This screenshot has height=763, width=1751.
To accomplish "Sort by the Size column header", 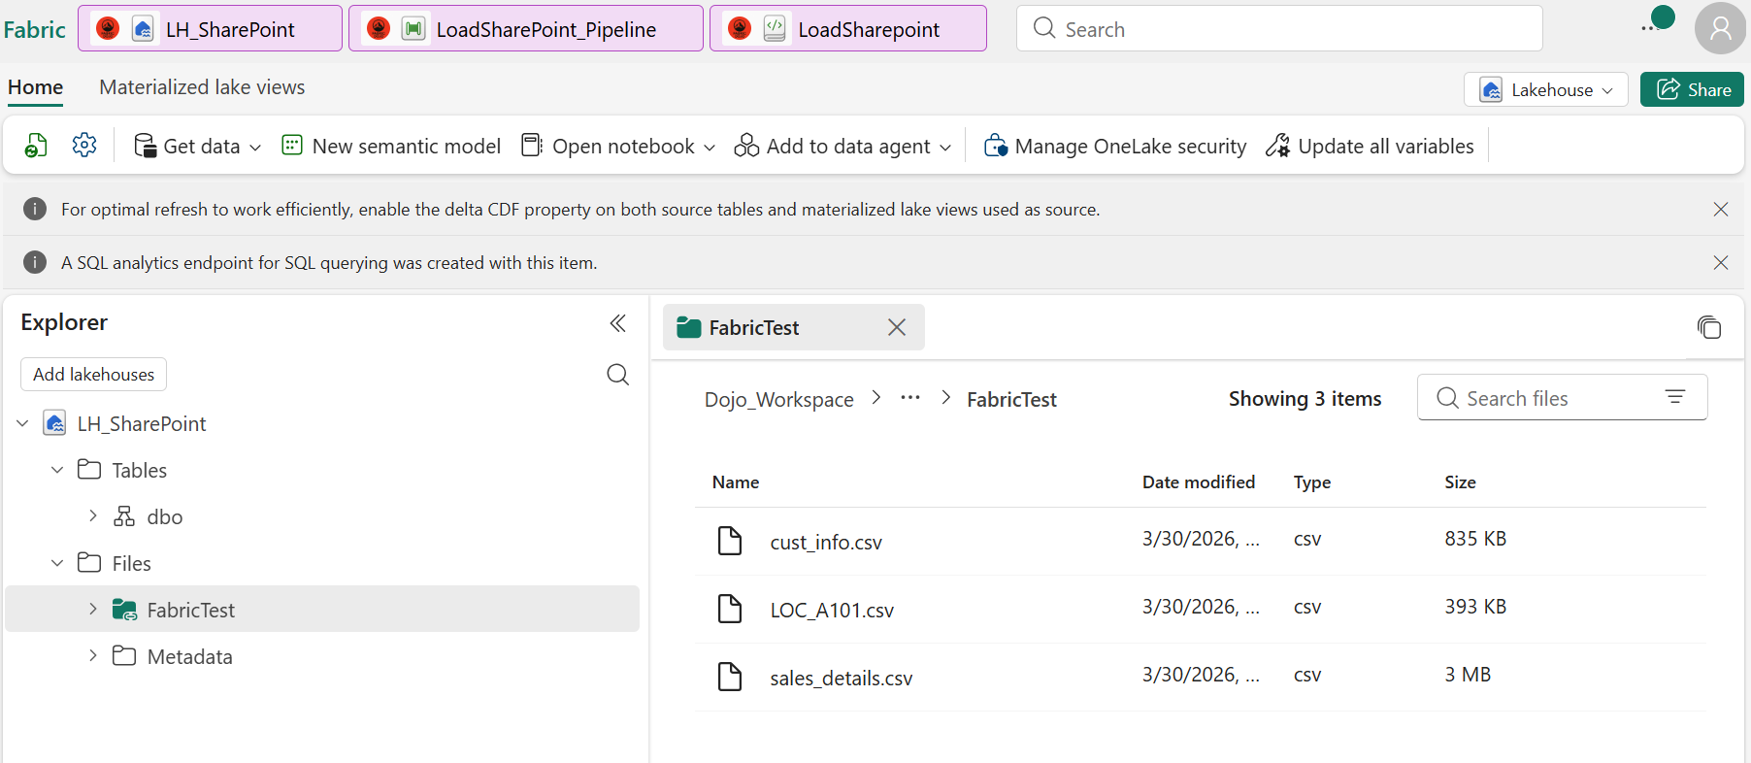I will [x=1460, y=482].
